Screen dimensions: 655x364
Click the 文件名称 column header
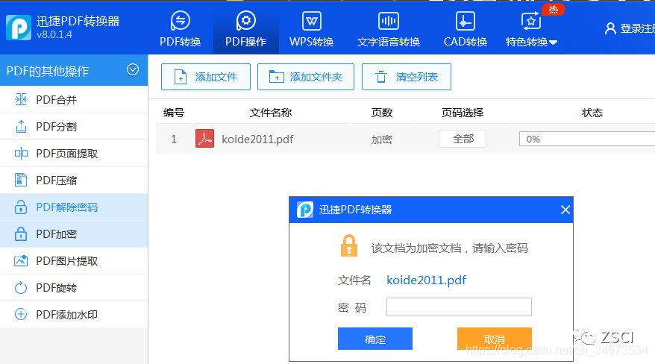click(271, 113)
